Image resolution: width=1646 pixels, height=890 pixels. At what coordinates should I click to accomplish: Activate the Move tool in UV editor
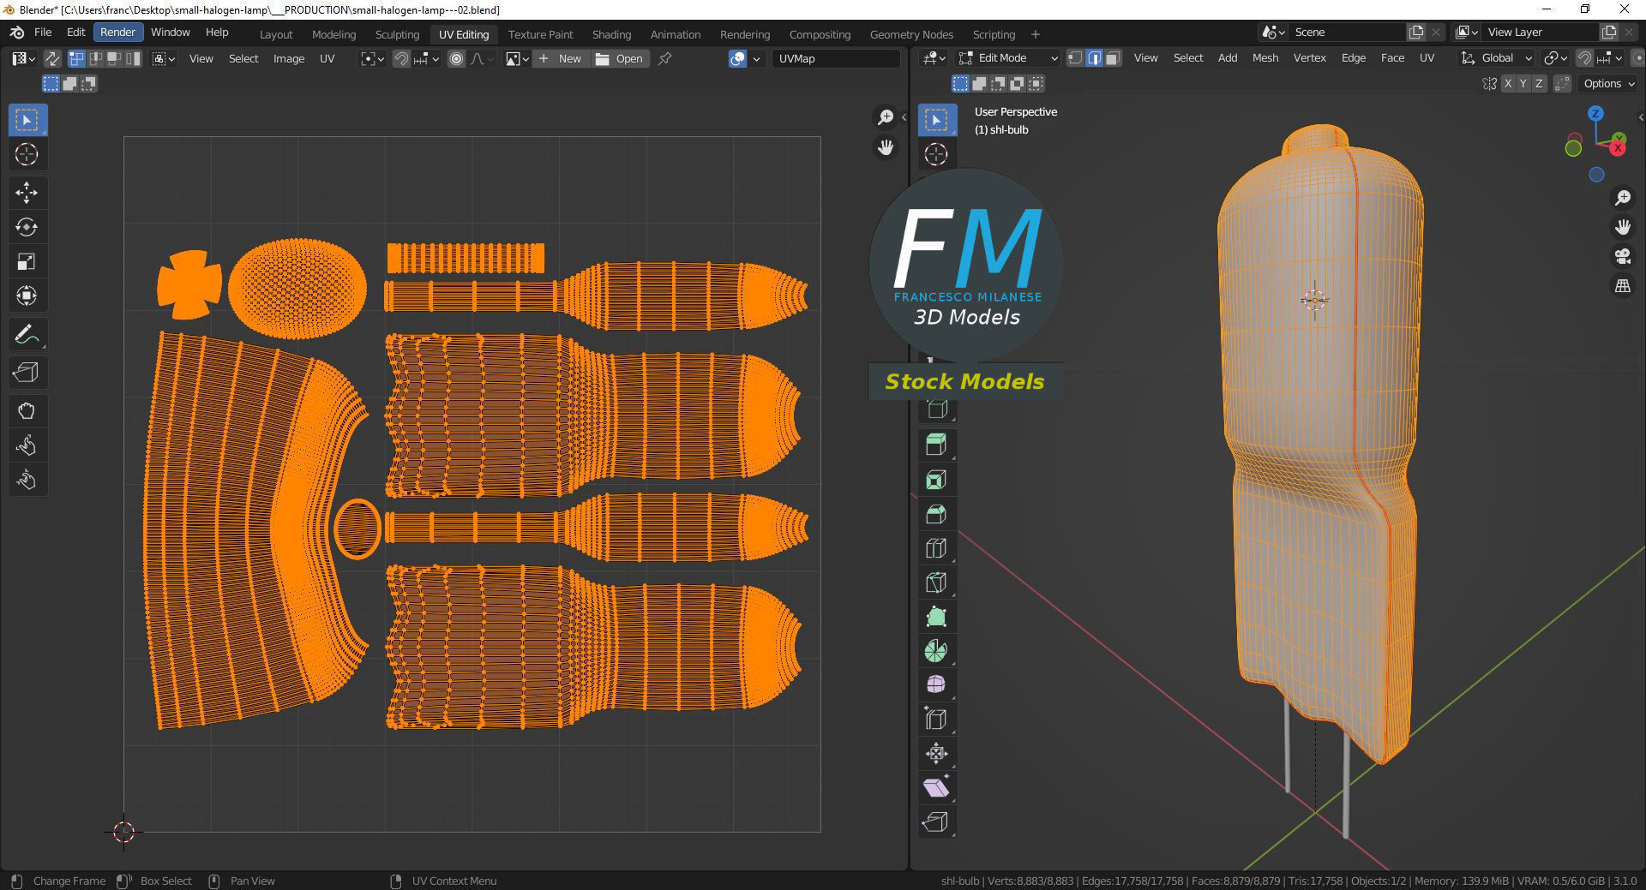coord(27,193)
